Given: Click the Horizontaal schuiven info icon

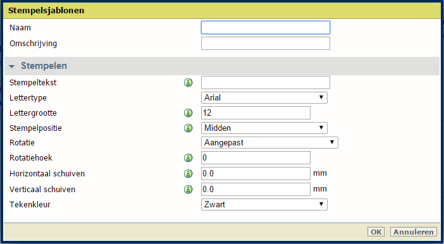Looking at the screenshot, I should (x=188, y=173).
